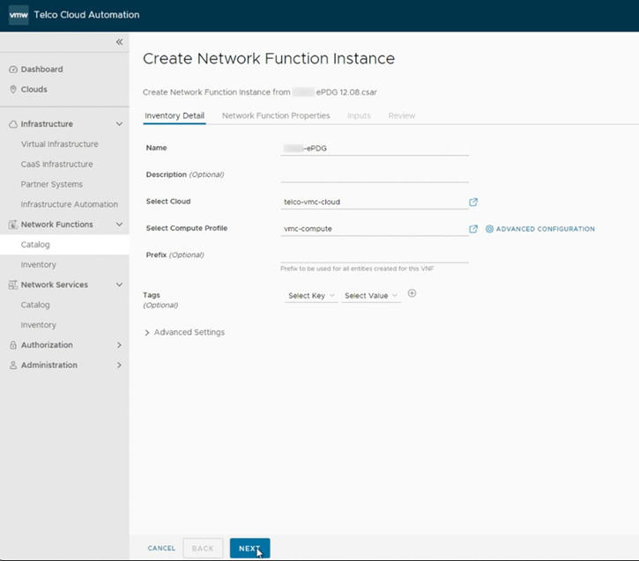Expand the Administration sidebar group
This screenshot has height=561, width=639.
(119, 365)
